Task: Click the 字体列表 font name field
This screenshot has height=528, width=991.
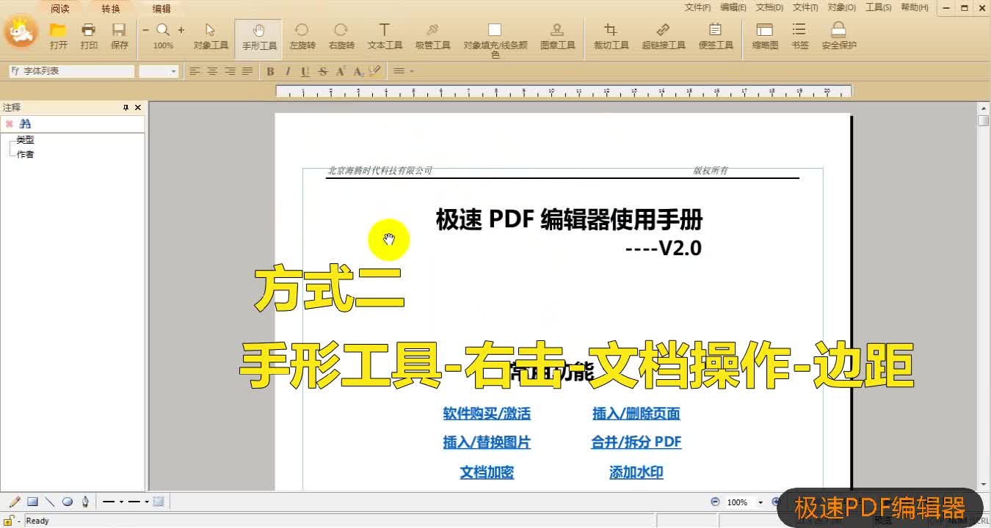Action: [72, 71]
